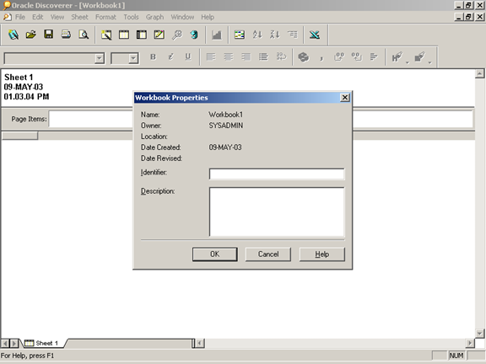Click the Sort Z to A descending icon
Screen dimensions: 486x364
point(274,35)
